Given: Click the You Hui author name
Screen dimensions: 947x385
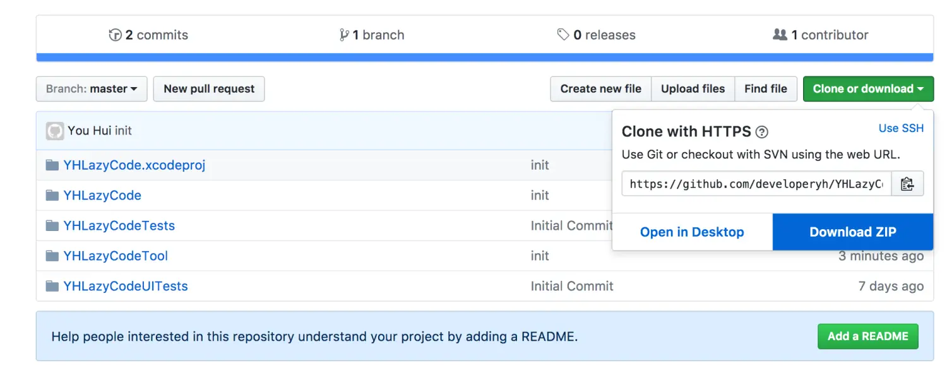Looking at the screenshot, I should [89, 131].
